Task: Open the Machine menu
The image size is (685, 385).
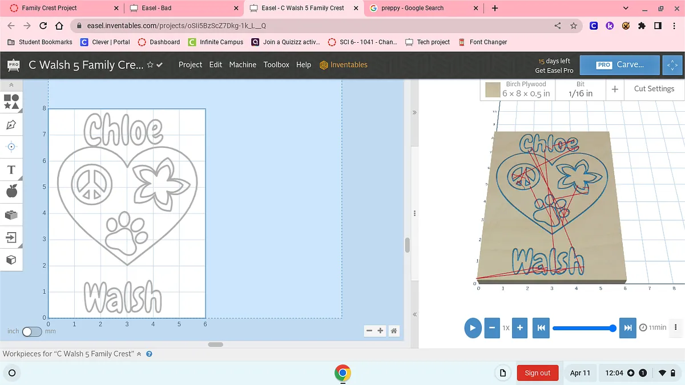Action: pos(243,65)
